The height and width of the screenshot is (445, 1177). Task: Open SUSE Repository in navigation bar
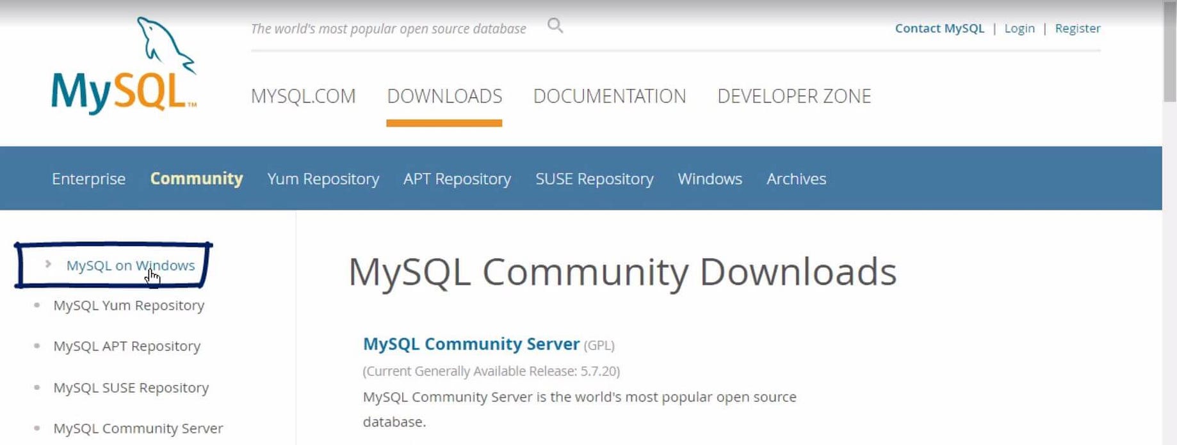[594, 178]
